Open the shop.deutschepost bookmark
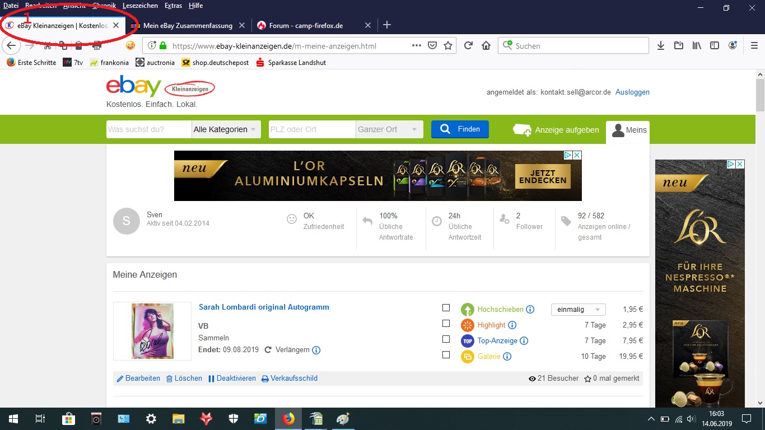Image resolution: width=765 pixels, height=430 pixels. tap(215, 63)
